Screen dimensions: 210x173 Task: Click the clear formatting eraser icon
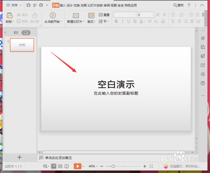163,21
